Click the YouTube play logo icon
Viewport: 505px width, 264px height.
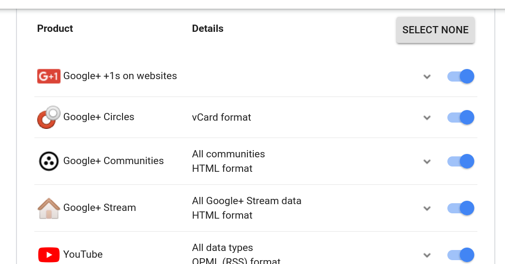click(x=48, y=255)
